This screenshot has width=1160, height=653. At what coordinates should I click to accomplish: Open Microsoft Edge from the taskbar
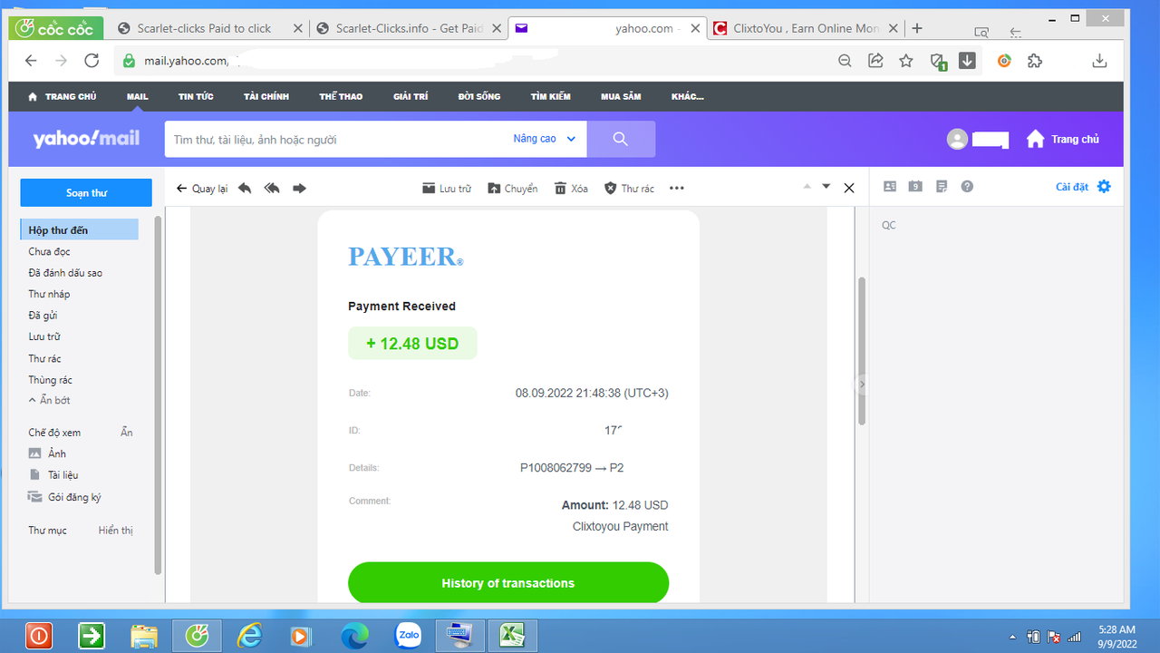click(354, 636)
